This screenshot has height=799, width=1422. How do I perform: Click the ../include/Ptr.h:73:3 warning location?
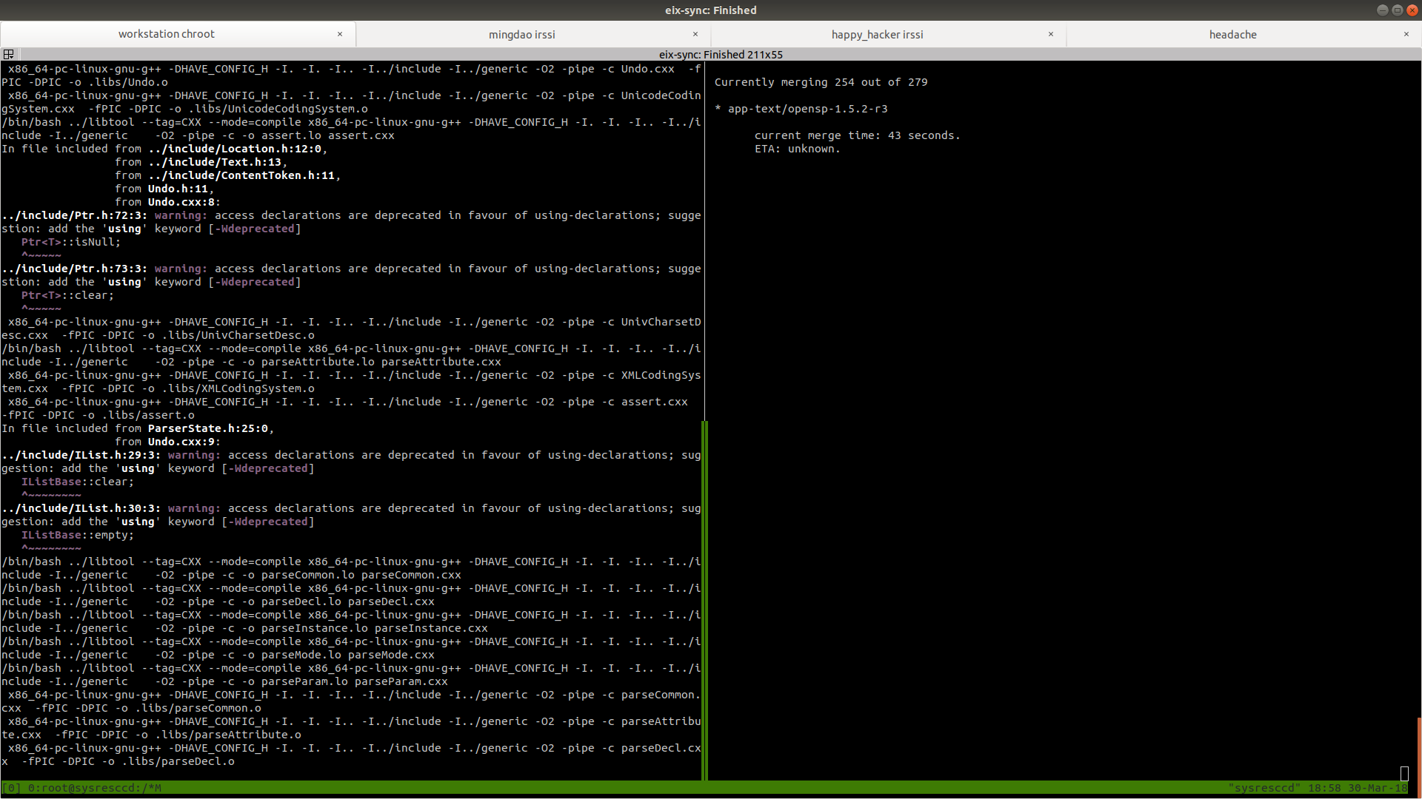click(x=74, y=269)
